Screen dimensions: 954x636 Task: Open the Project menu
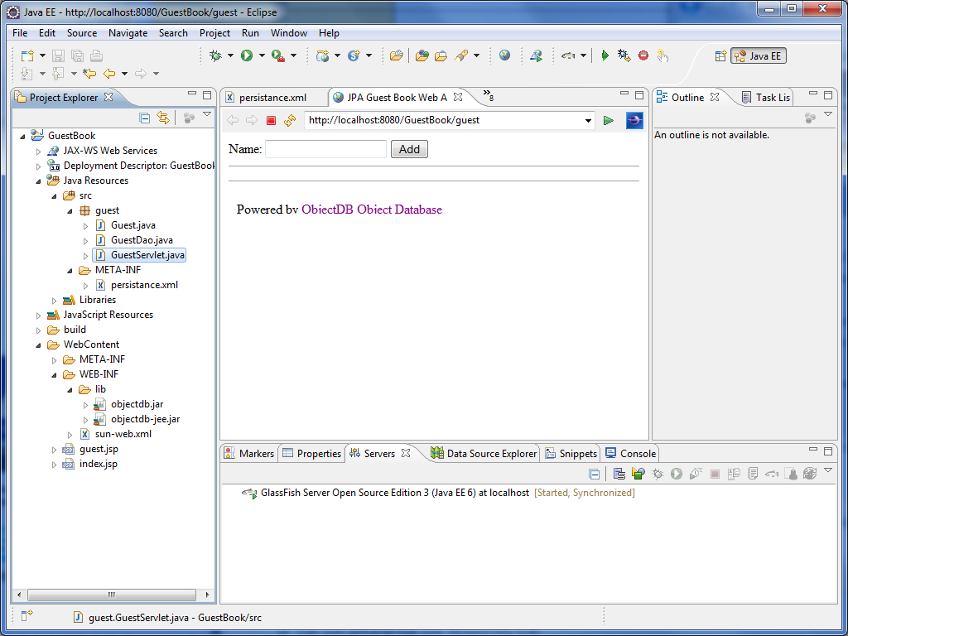coord(214,33)
